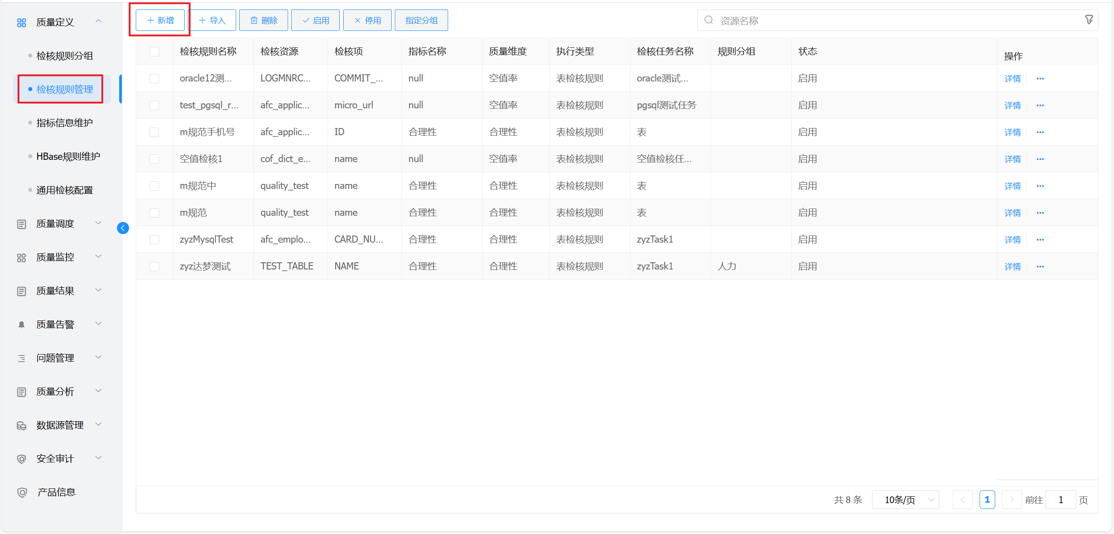Open the 指标信息维护 menu item
This screenshot has height=534, width=1114.
(x=65, y=123)
